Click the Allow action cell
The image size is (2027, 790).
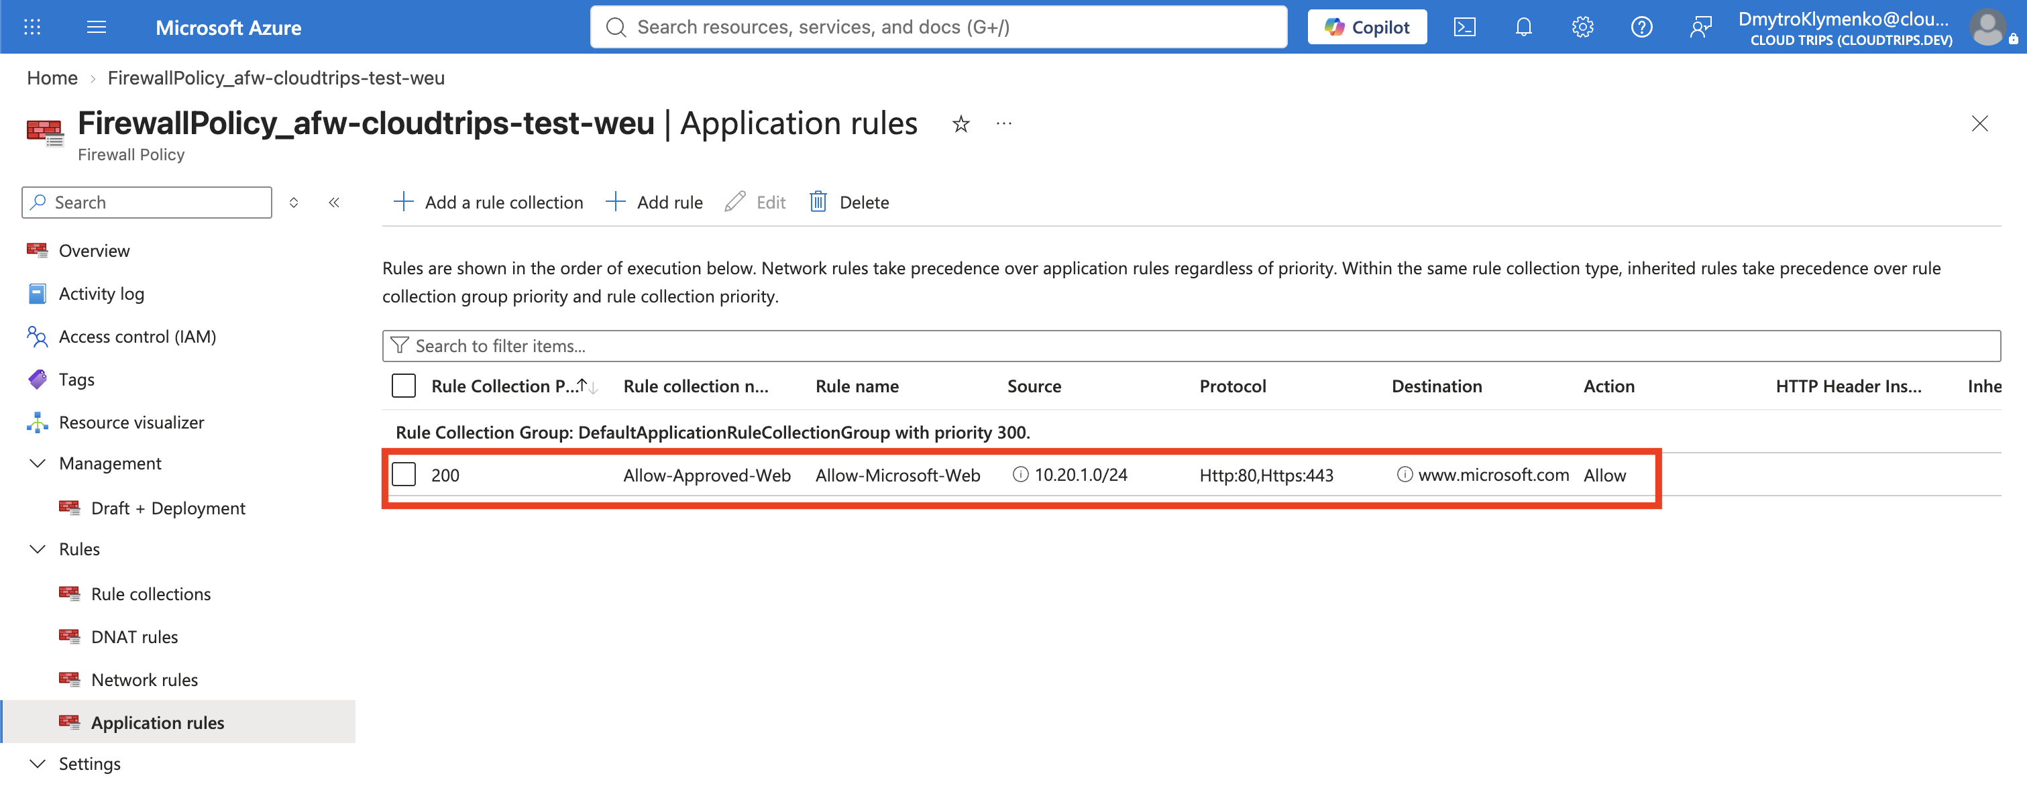tap(1604, 475)
